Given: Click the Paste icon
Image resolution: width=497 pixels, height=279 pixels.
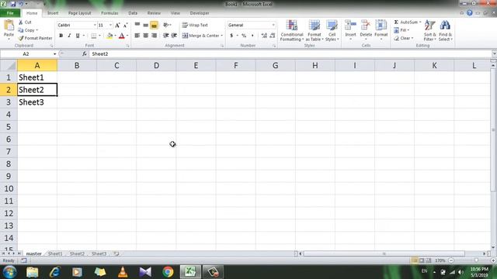Looking at the screenshot, I should tap(9, 26).
